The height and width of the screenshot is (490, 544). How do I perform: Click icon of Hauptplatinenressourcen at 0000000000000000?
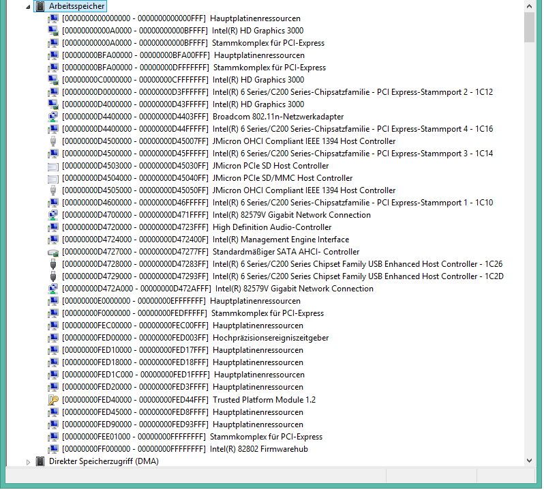click(53, 18)
